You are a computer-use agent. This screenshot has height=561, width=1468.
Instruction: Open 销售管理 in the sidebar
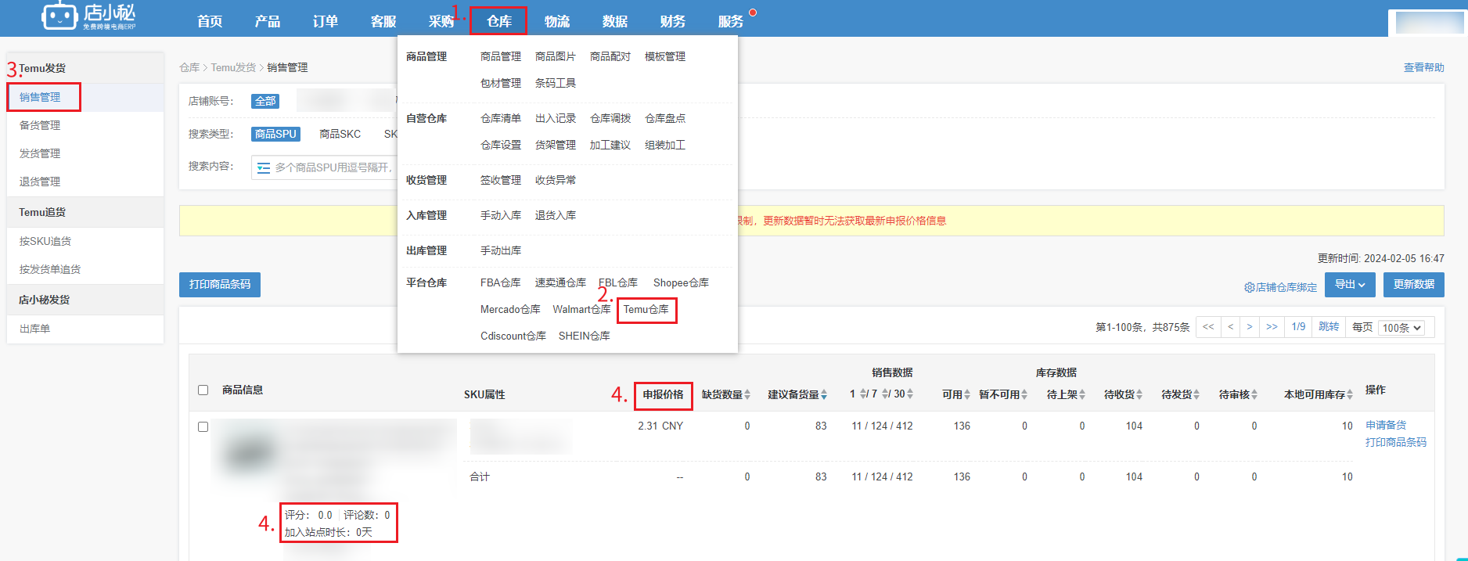pos(85,98)
